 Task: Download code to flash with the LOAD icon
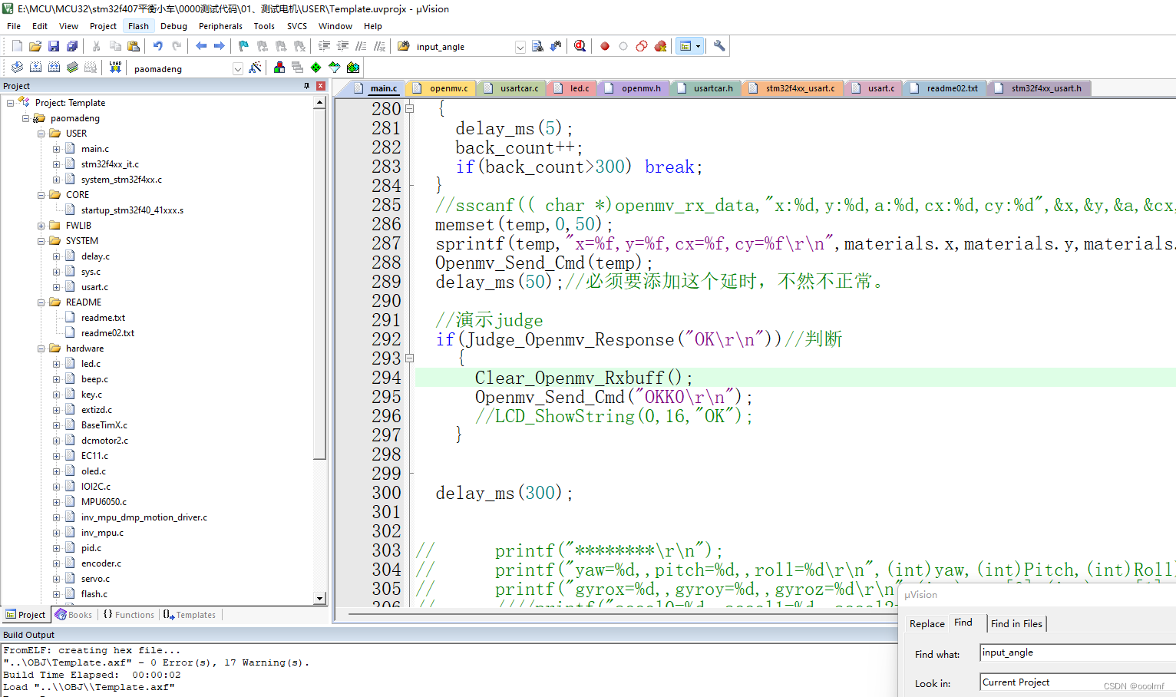115,68
